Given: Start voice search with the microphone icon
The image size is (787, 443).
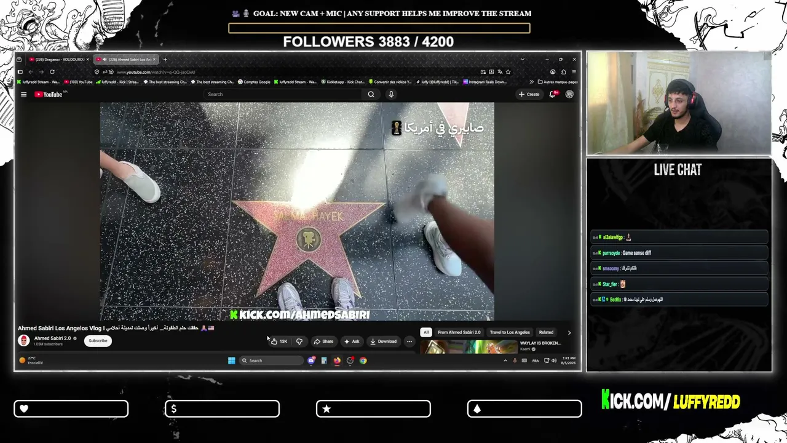Looking at the screenshot, I should click(391, 94).
